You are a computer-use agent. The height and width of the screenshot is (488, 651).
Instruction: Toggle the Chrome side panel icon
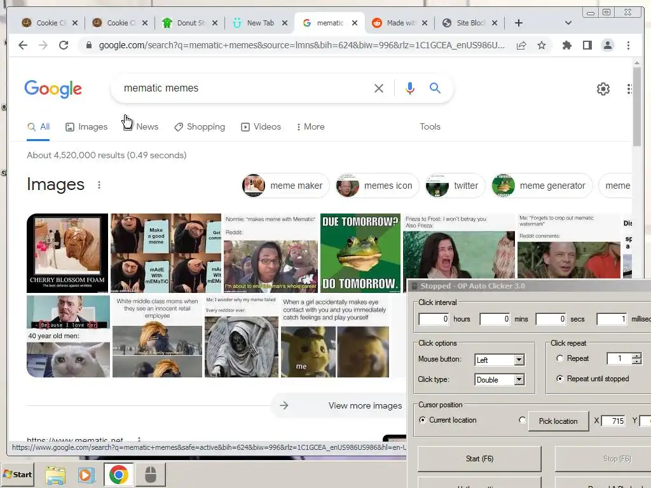coord(587,45)
